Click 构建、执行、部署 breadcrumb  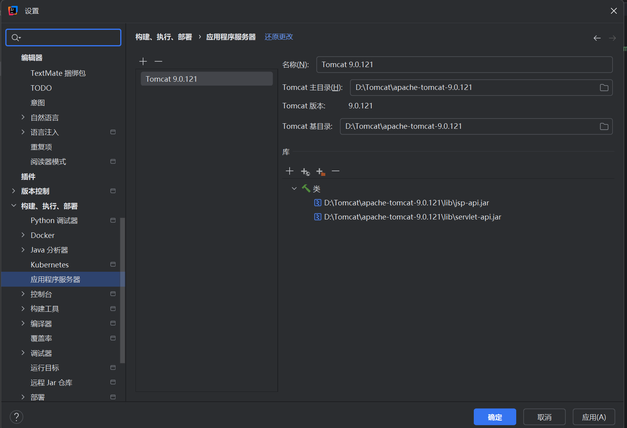(164, 37)
